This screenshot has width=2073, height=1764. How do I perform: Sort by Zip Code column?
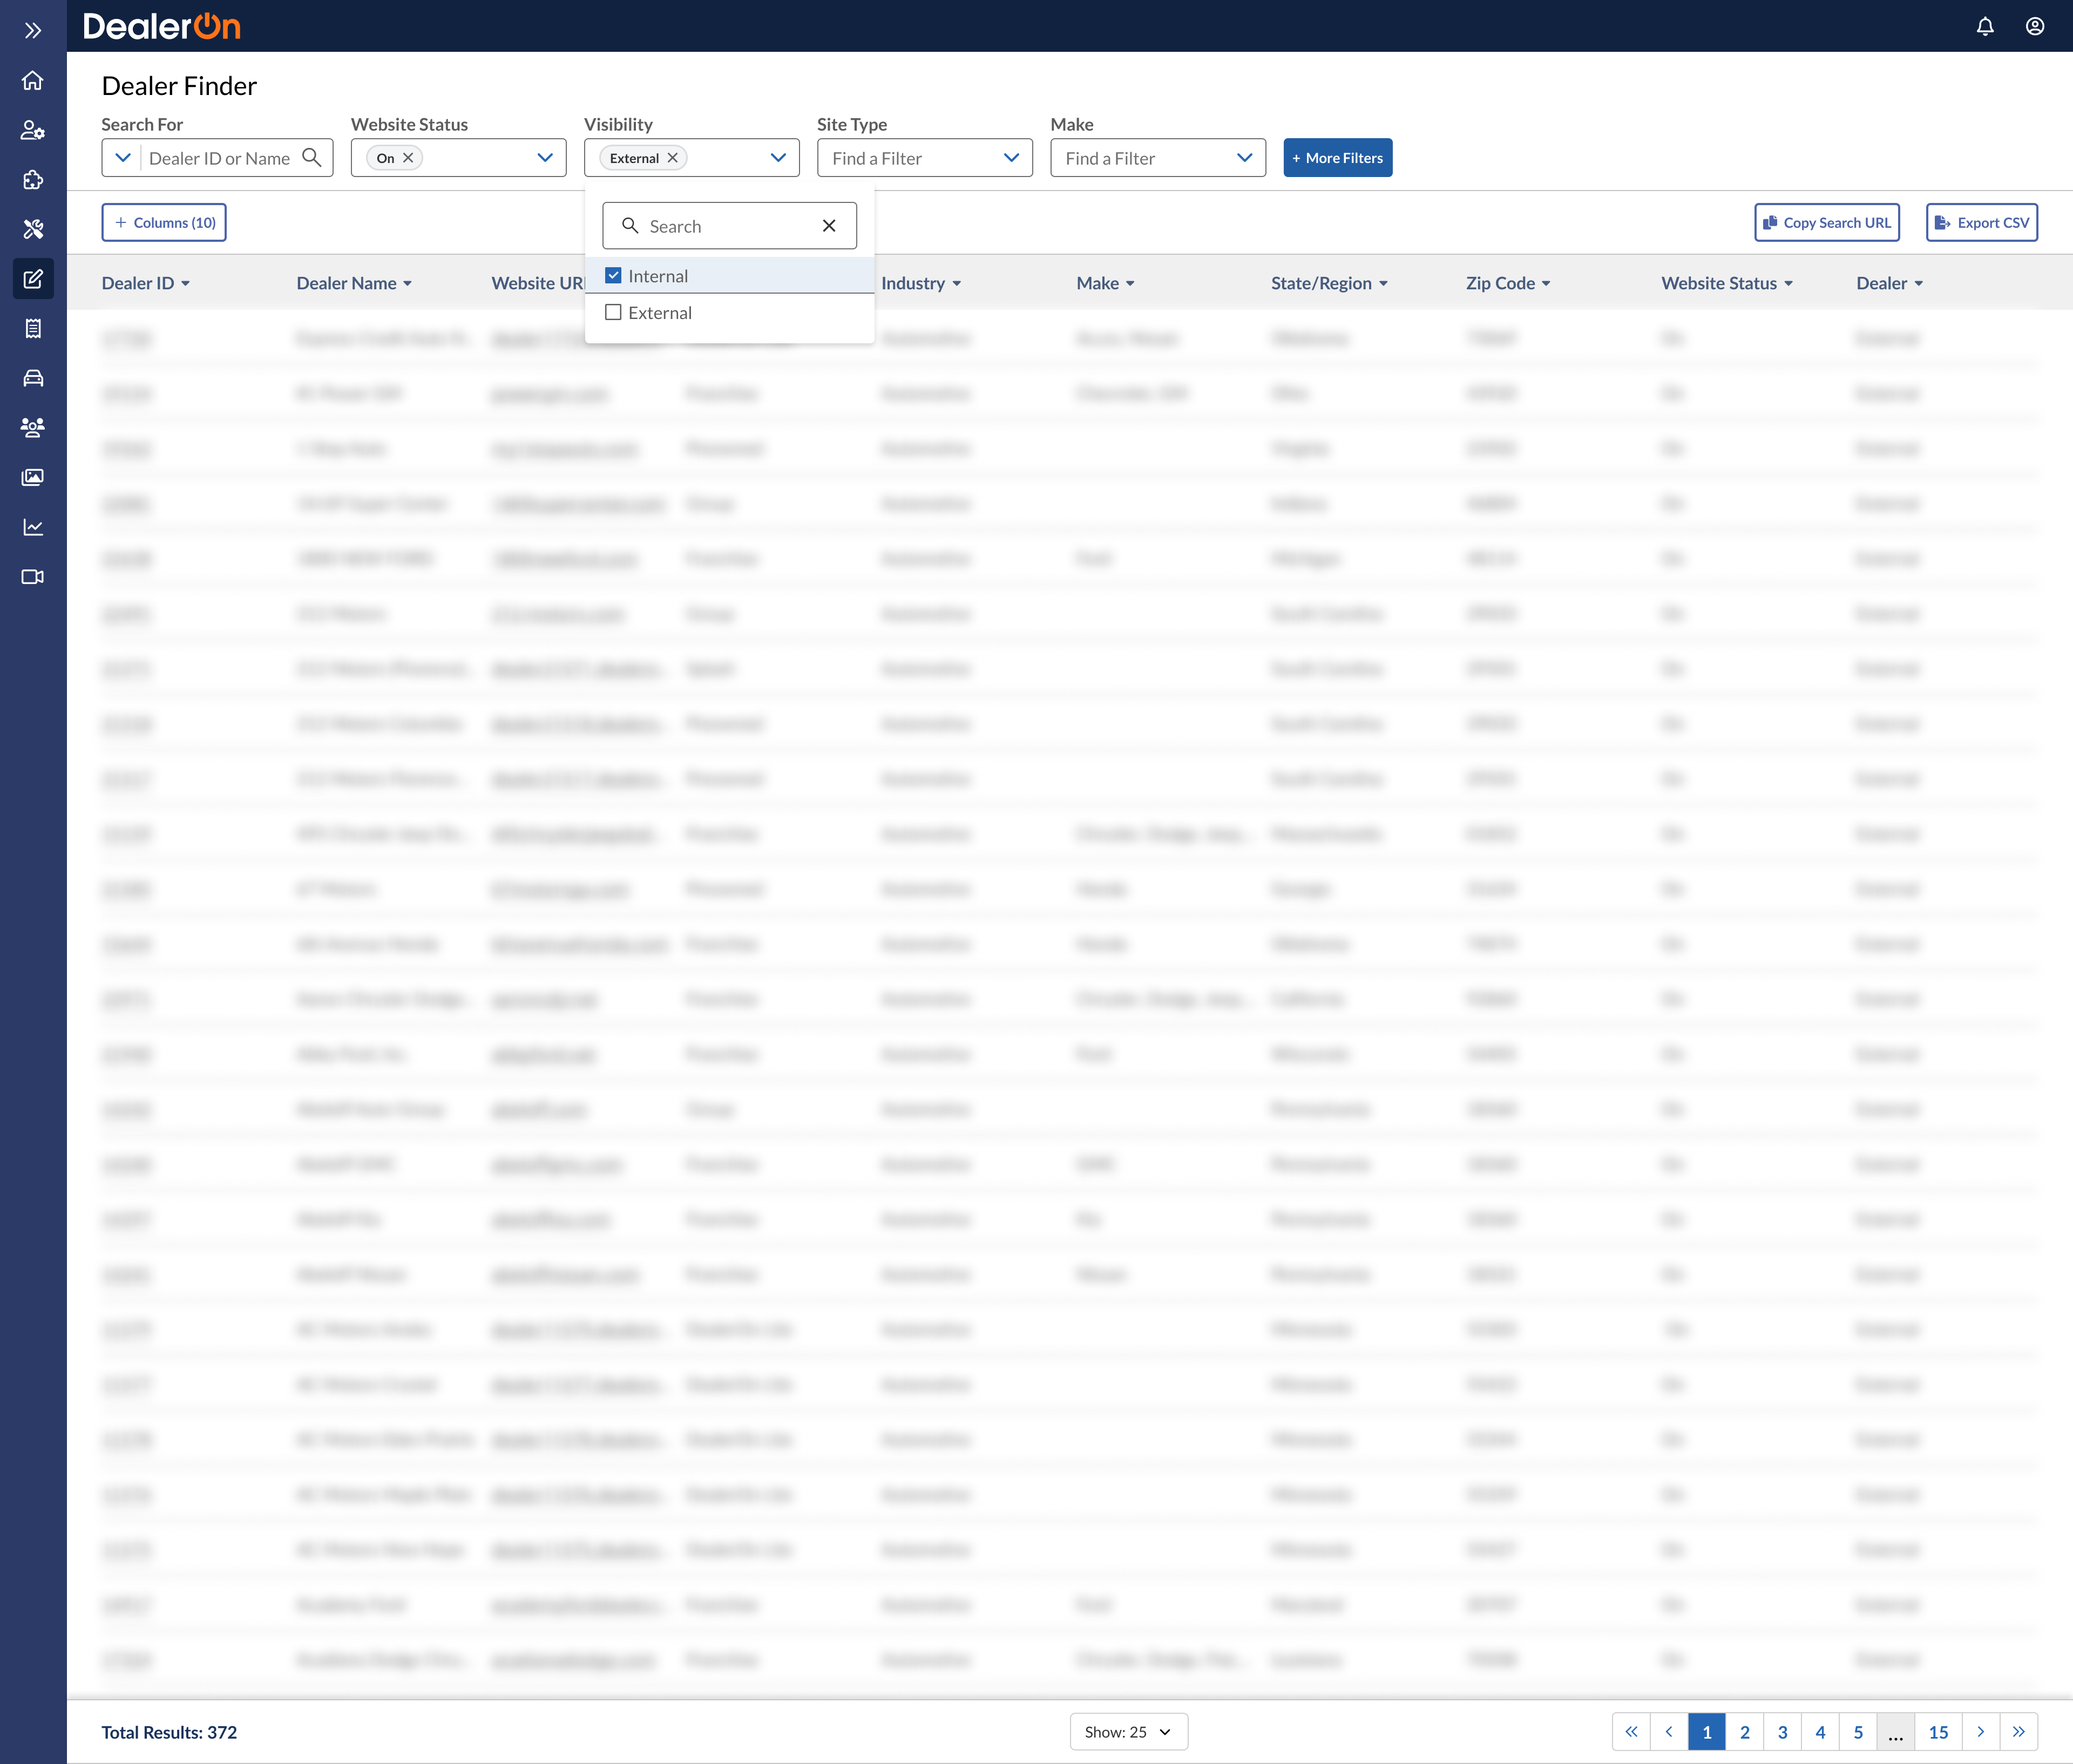pyautogui.click(x=1508, y=283)
